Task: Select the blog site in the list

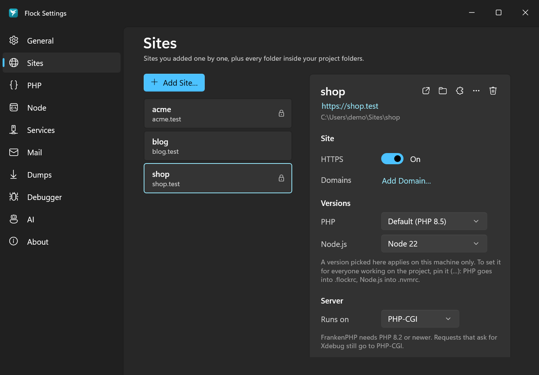Action: coord(218,146)
